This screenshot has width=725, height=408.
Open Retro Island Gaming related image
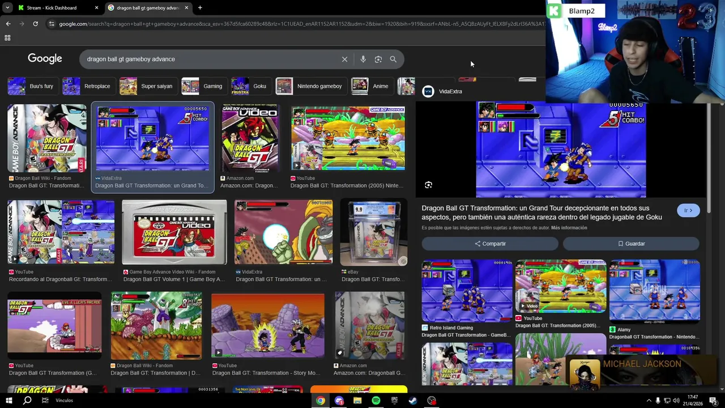(x=467, y=291)
